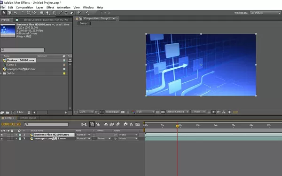
Task: Open the Composition menu
Action: pos(24,8)
